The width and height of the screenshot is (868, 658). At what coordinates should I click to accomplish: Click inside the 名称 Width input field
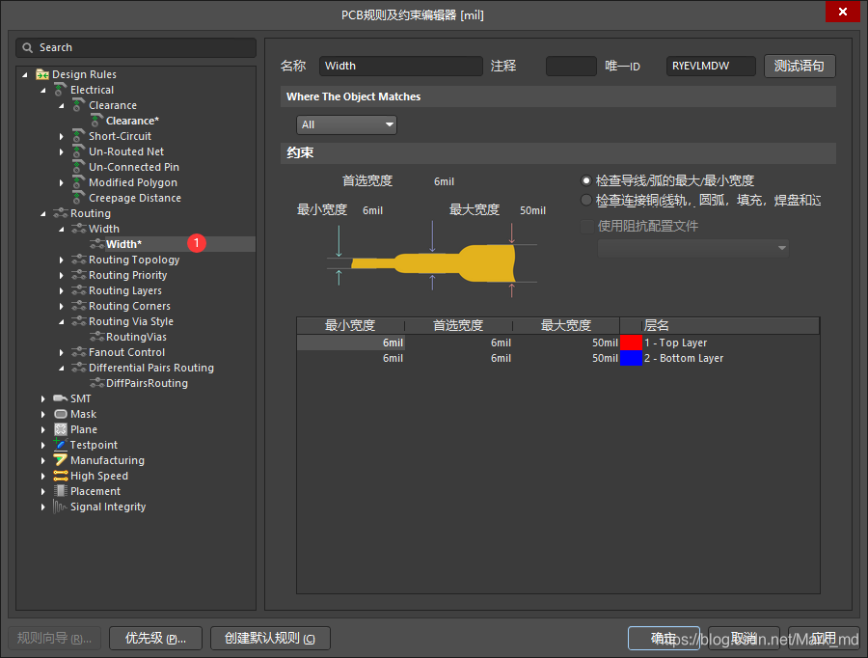400,66
